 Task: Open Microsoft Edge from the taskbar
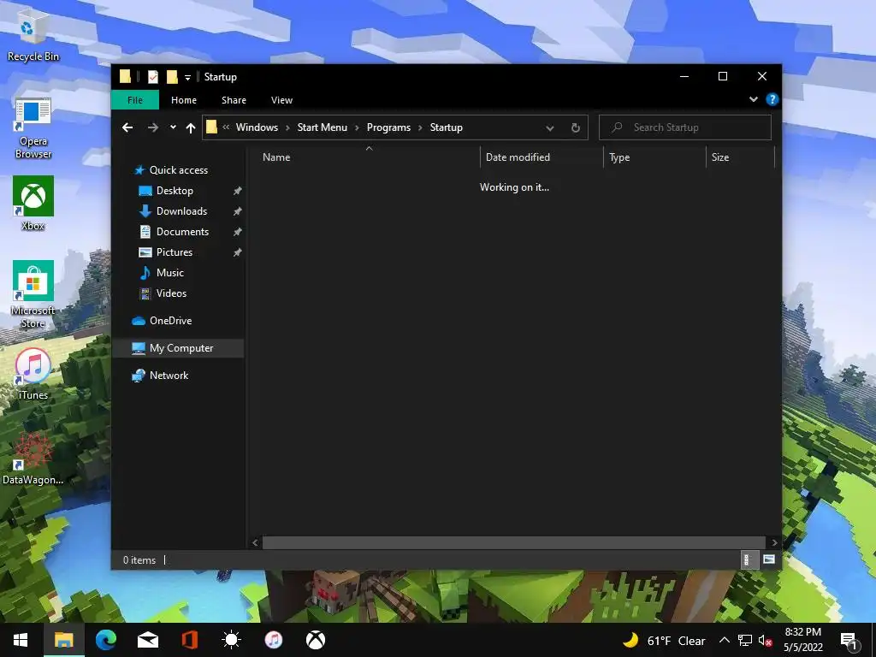105,640
